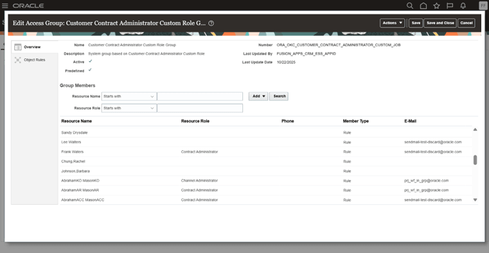
Task: Go to Home via house icon
Action: (423, 6)
